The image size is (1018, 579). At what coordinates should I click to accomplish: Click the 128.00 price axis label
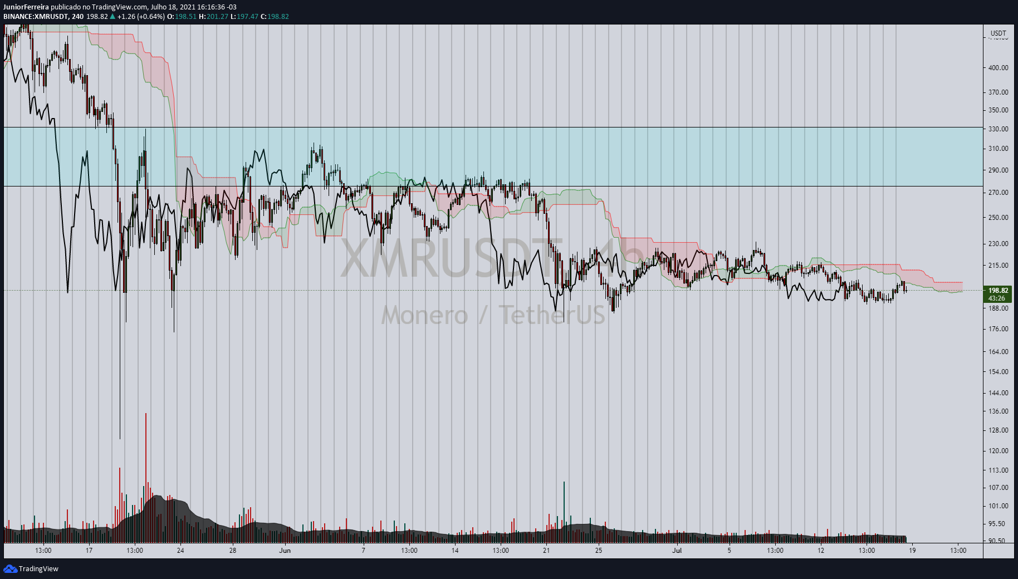coord(998,430)
